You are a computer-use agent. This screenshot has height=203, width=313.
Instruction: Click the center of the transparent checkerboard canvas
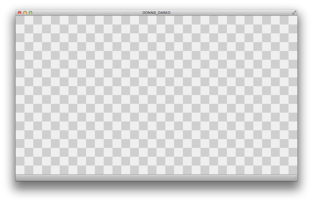(156, 95)
